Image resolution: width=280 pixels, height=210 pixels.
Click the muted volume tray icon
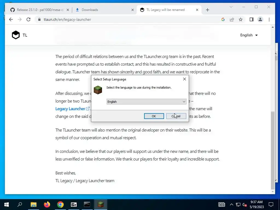[245, 205]
